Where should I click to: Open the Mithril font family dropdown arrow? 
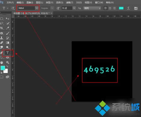[x=37, y=8]
